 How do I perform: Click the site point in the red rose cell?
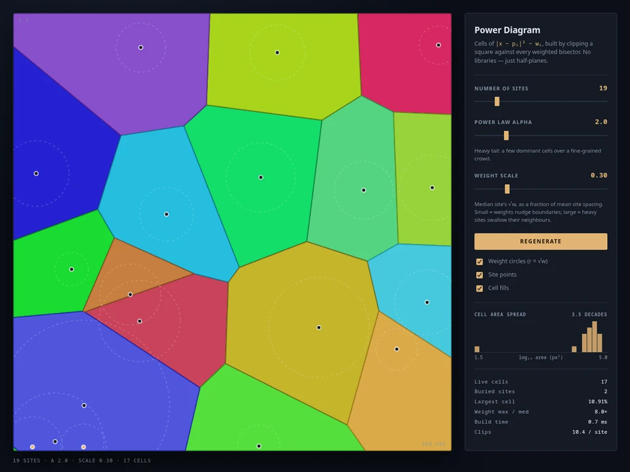coord(139,321)
